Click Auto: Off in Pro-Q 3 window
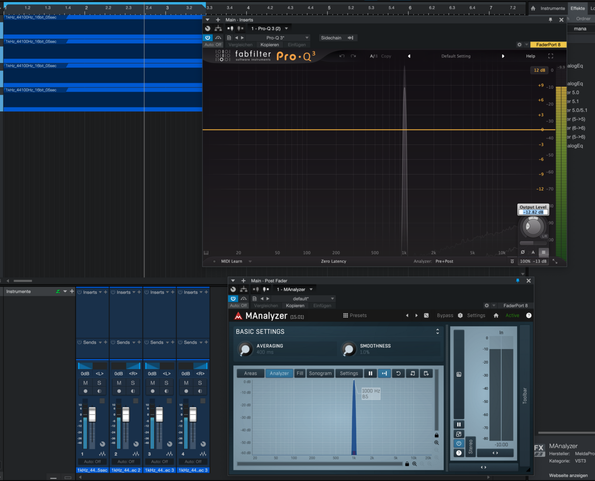The width and height of the screenshot is (595, 481). click(213, 45)
